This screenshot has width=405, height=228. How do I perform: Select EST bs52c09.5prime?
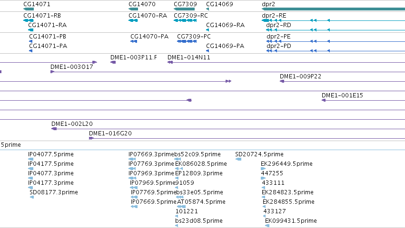[x=198, y=154]
